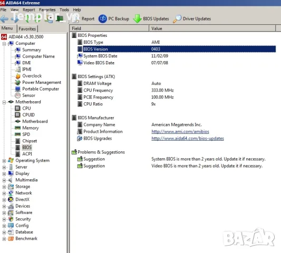Open the ami.com/amibios link
Image resolution: width=281 pixels, height=253 pixels.
click(x=180, y=132)
